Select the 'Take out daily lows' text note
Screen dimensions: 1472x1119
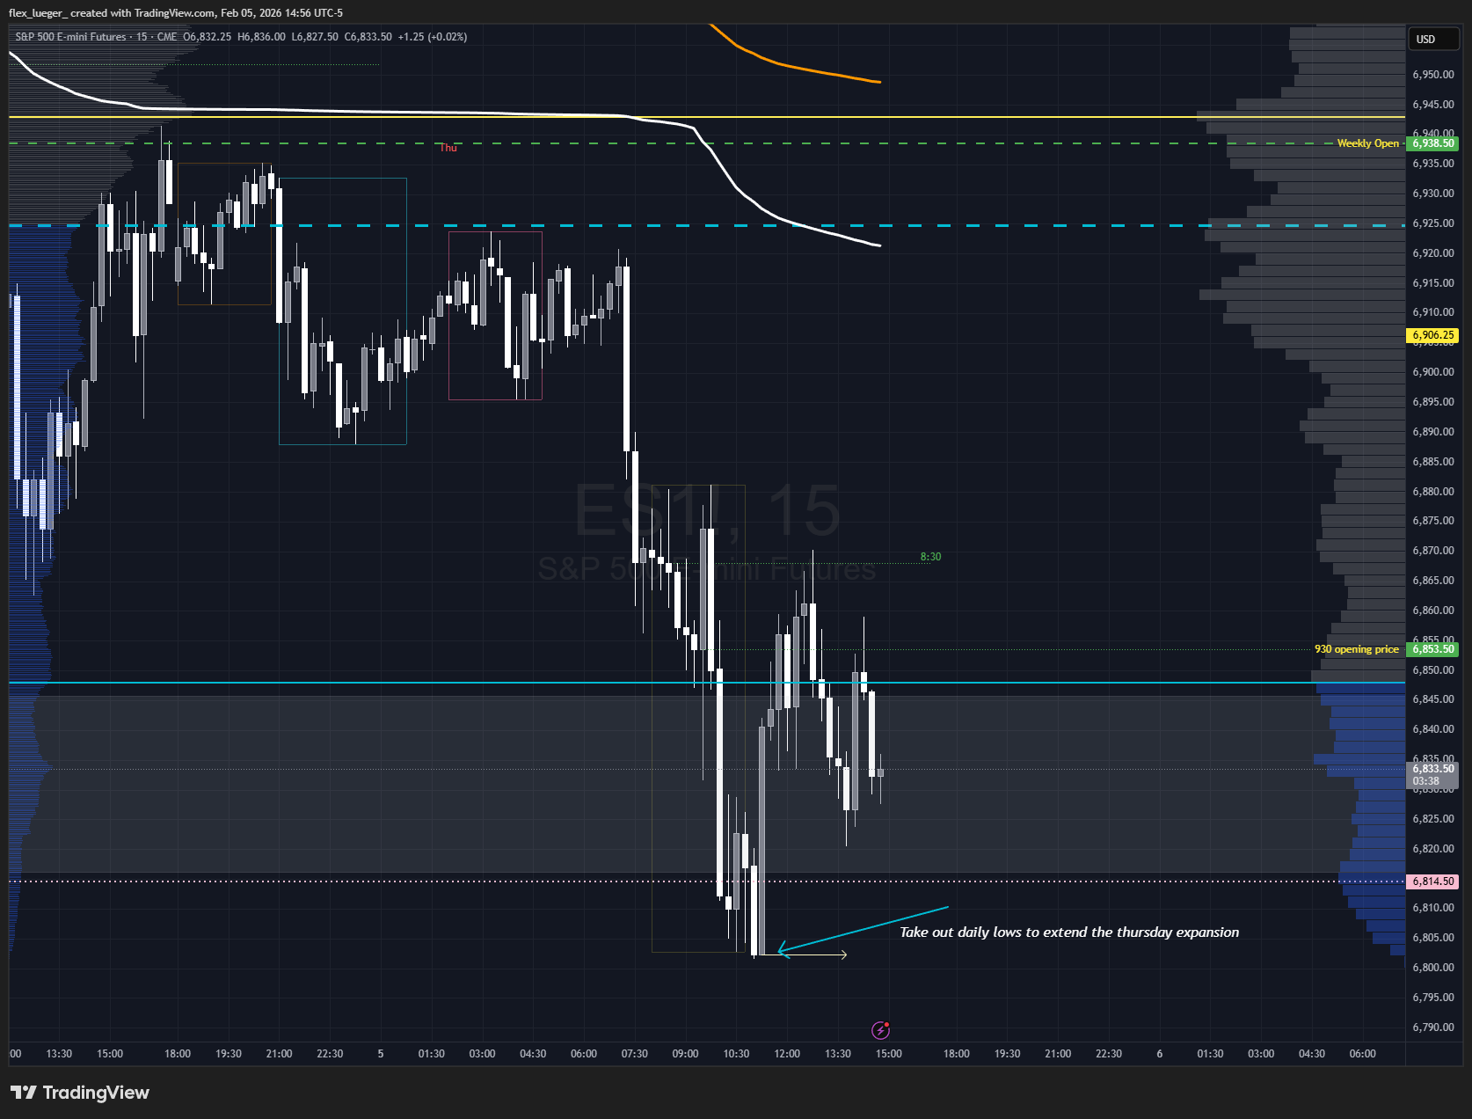(x=1068, y=933)
